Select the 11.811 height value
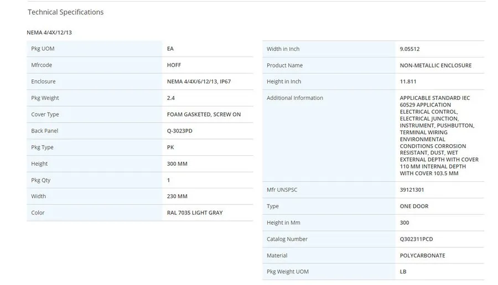Viewport: 498px width, 285px height. (x=408, y=82)
